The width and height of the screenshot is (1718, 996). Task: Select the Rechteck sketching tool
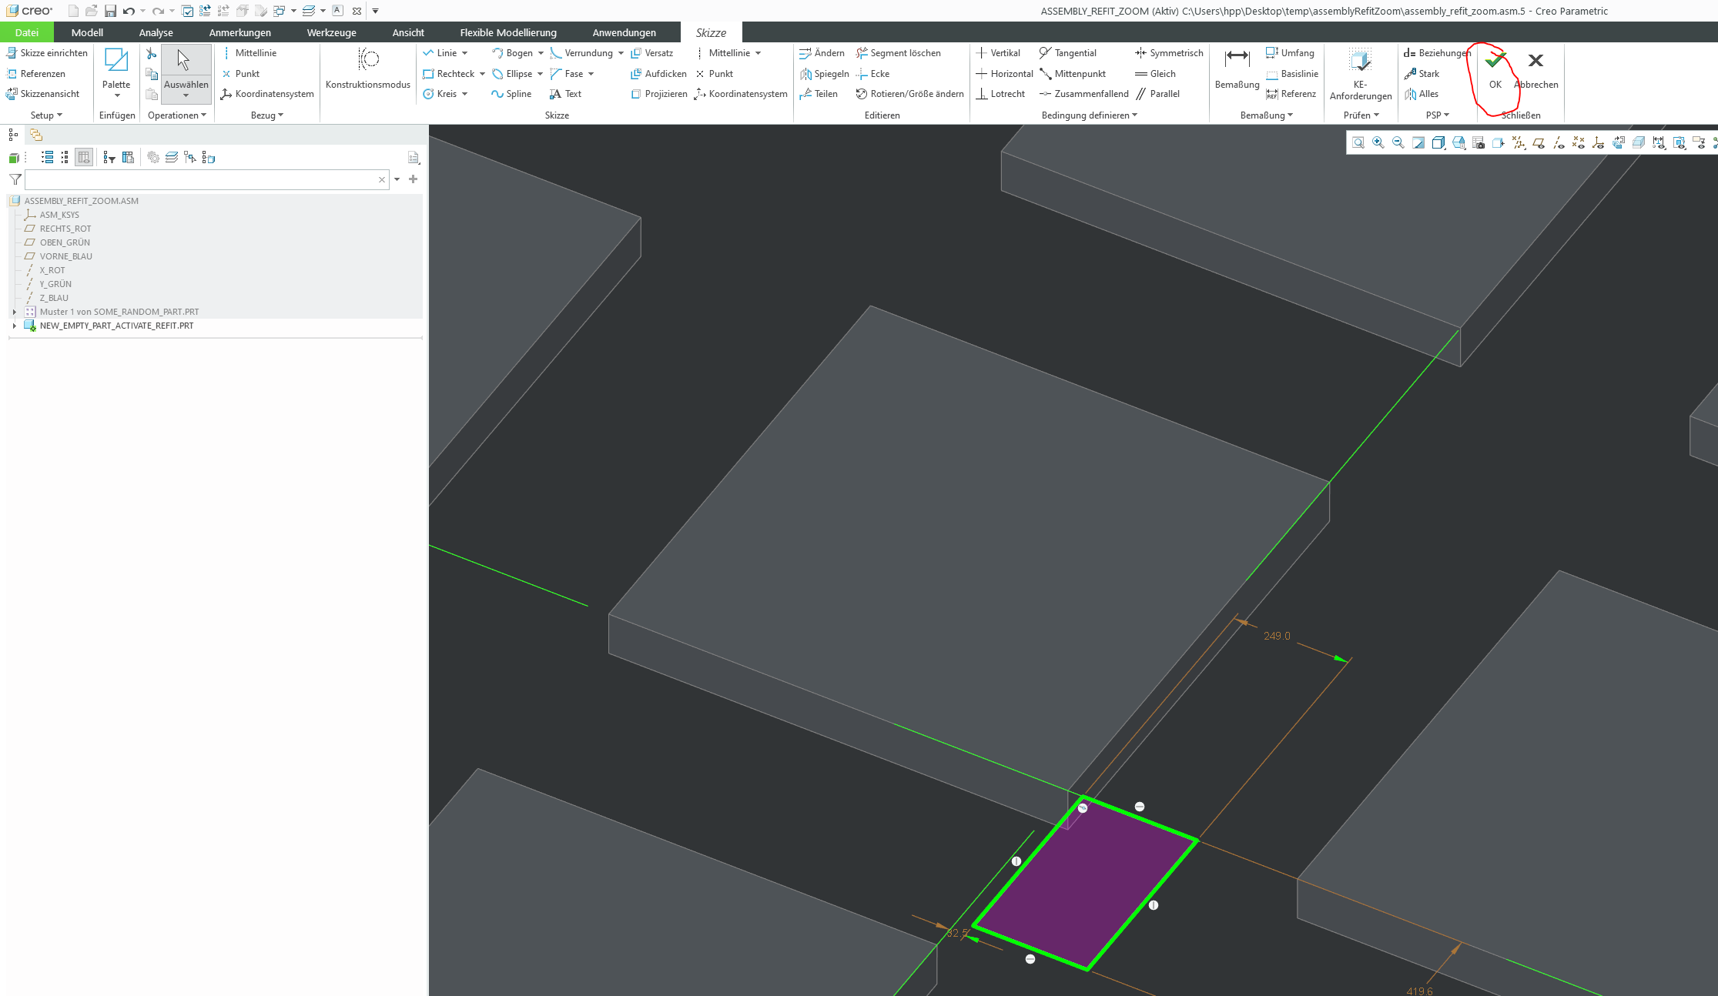pyautogui.click(x=455, y=73)
